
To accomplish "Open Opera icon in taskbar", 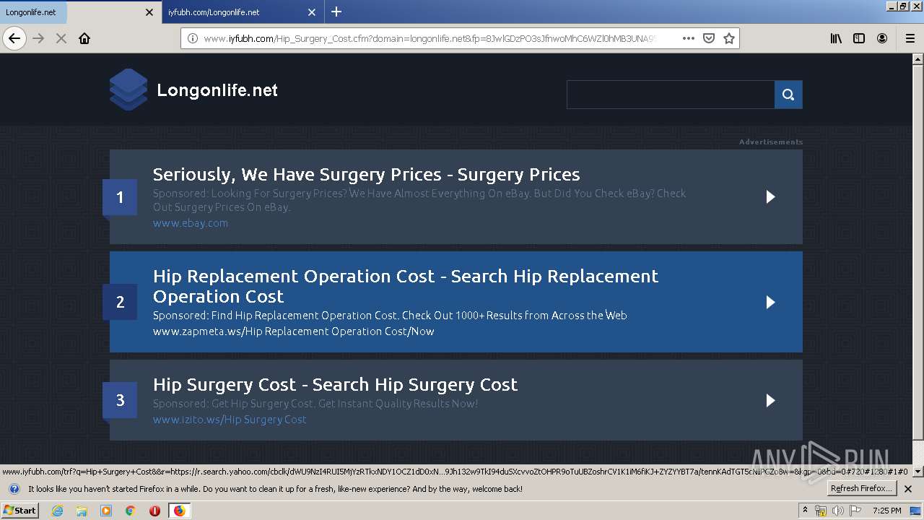I will click(154, 511).
